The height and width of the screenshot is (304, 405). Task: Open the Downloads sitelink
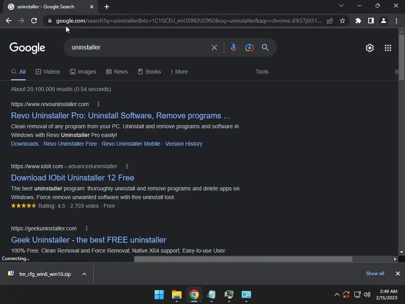pos(25,144)
